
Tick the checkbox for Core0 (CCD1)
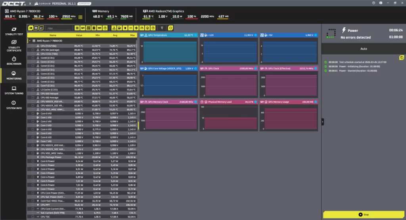tap(33, 58)
